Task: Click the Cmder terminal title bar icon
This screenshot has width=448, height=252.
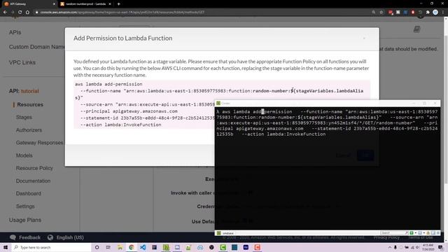Action: click(218, 103)
